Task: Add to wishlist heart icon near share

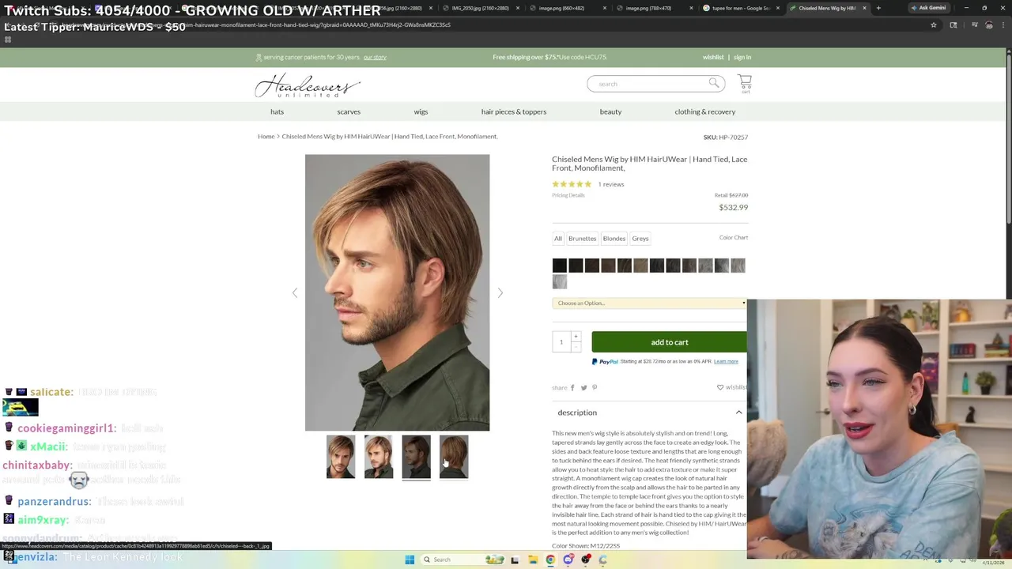Action: coord(720,387)
